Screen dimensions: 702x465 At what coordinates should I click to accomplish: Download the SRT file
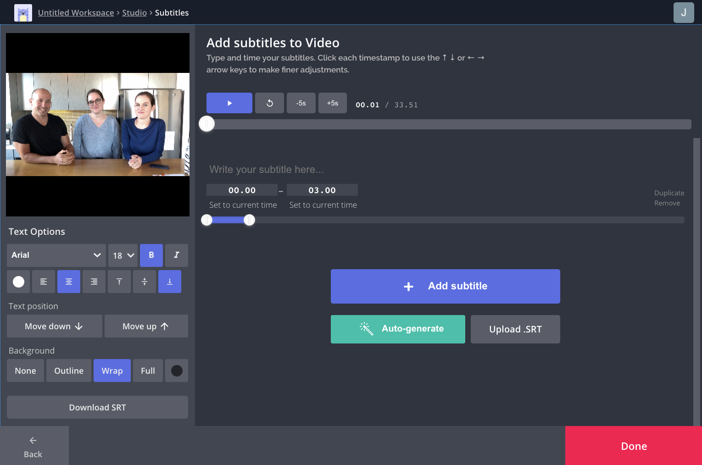pos(97,407)
